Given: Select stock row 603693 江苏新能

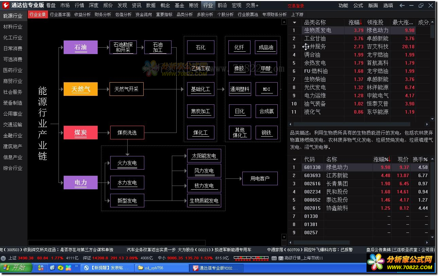Looking at the screenshot, I should coord(359,176).
